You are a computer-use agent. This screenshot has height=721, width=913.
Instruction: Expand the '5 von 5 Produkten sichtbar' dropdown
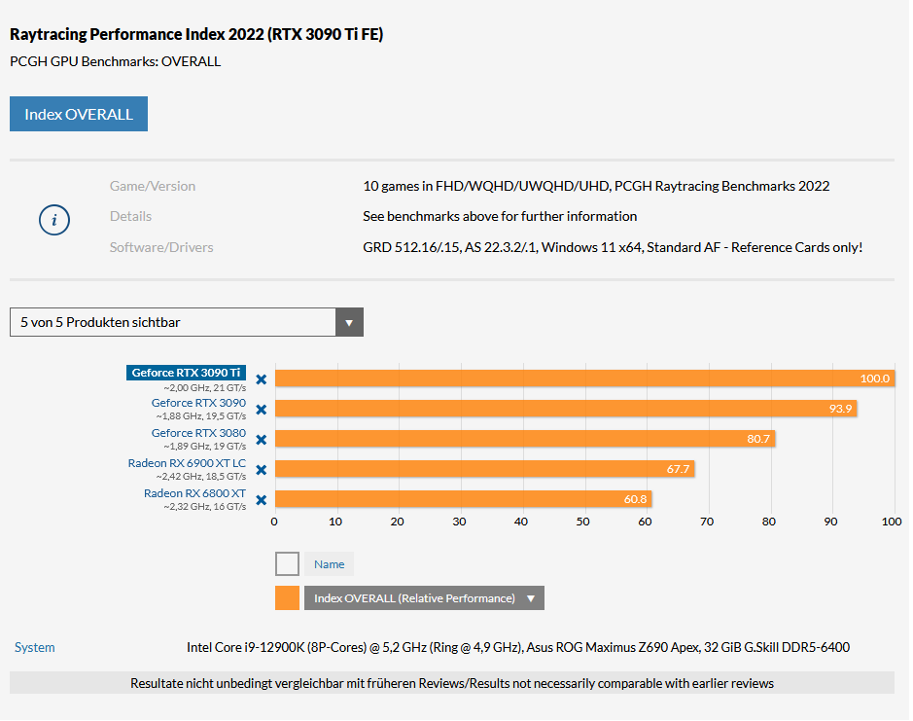click(x=187, y=323)
